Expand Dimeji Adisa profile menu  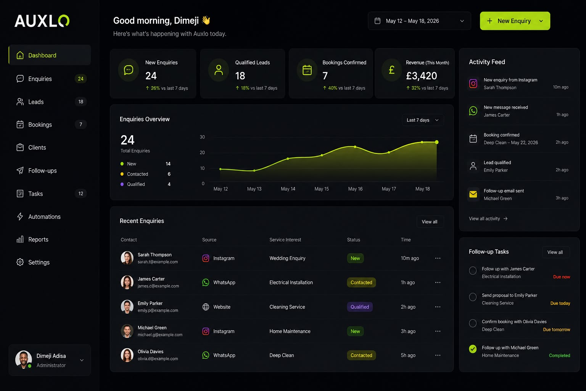[x=50, y=360]
